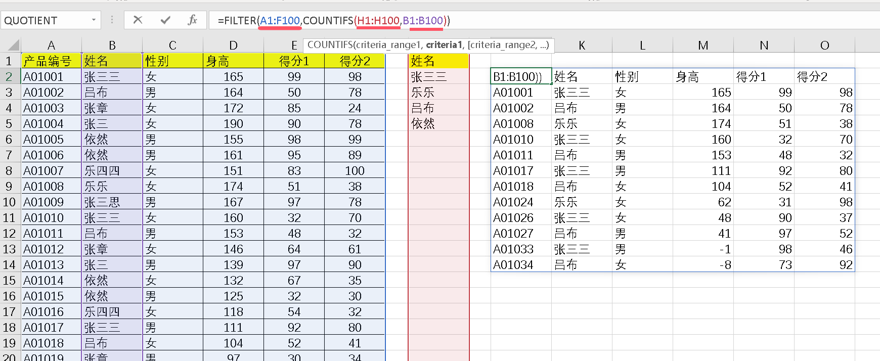The width and height of the screenshot is (880, 361).
Task: Expand the Name Box dropdown arrow
Action: [94, 20]
